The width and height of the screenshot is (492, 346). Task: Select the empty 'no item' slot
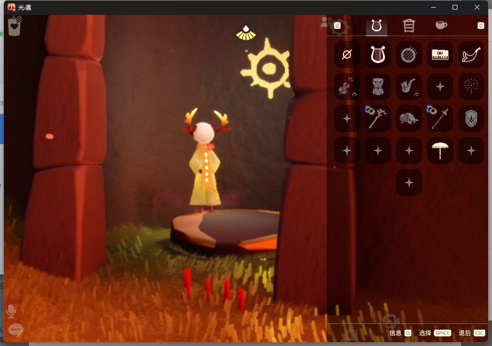point(347,55)
